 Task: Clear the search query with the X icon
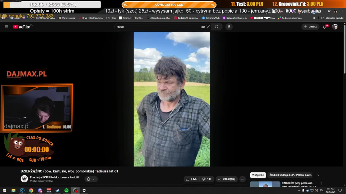(208, 27)
